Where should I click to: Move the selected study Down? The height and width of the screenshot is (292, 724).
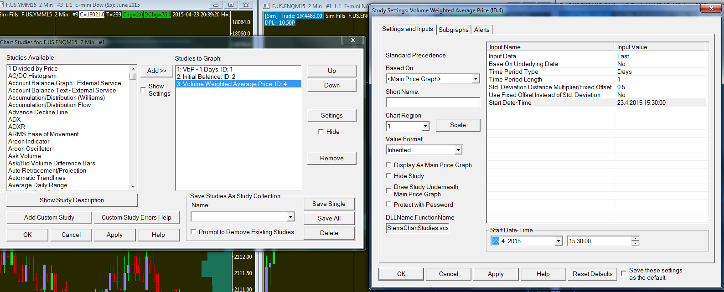pyautogui.click(x=331, y=85)
